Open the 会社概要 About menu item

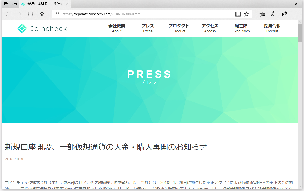[117, 28]
